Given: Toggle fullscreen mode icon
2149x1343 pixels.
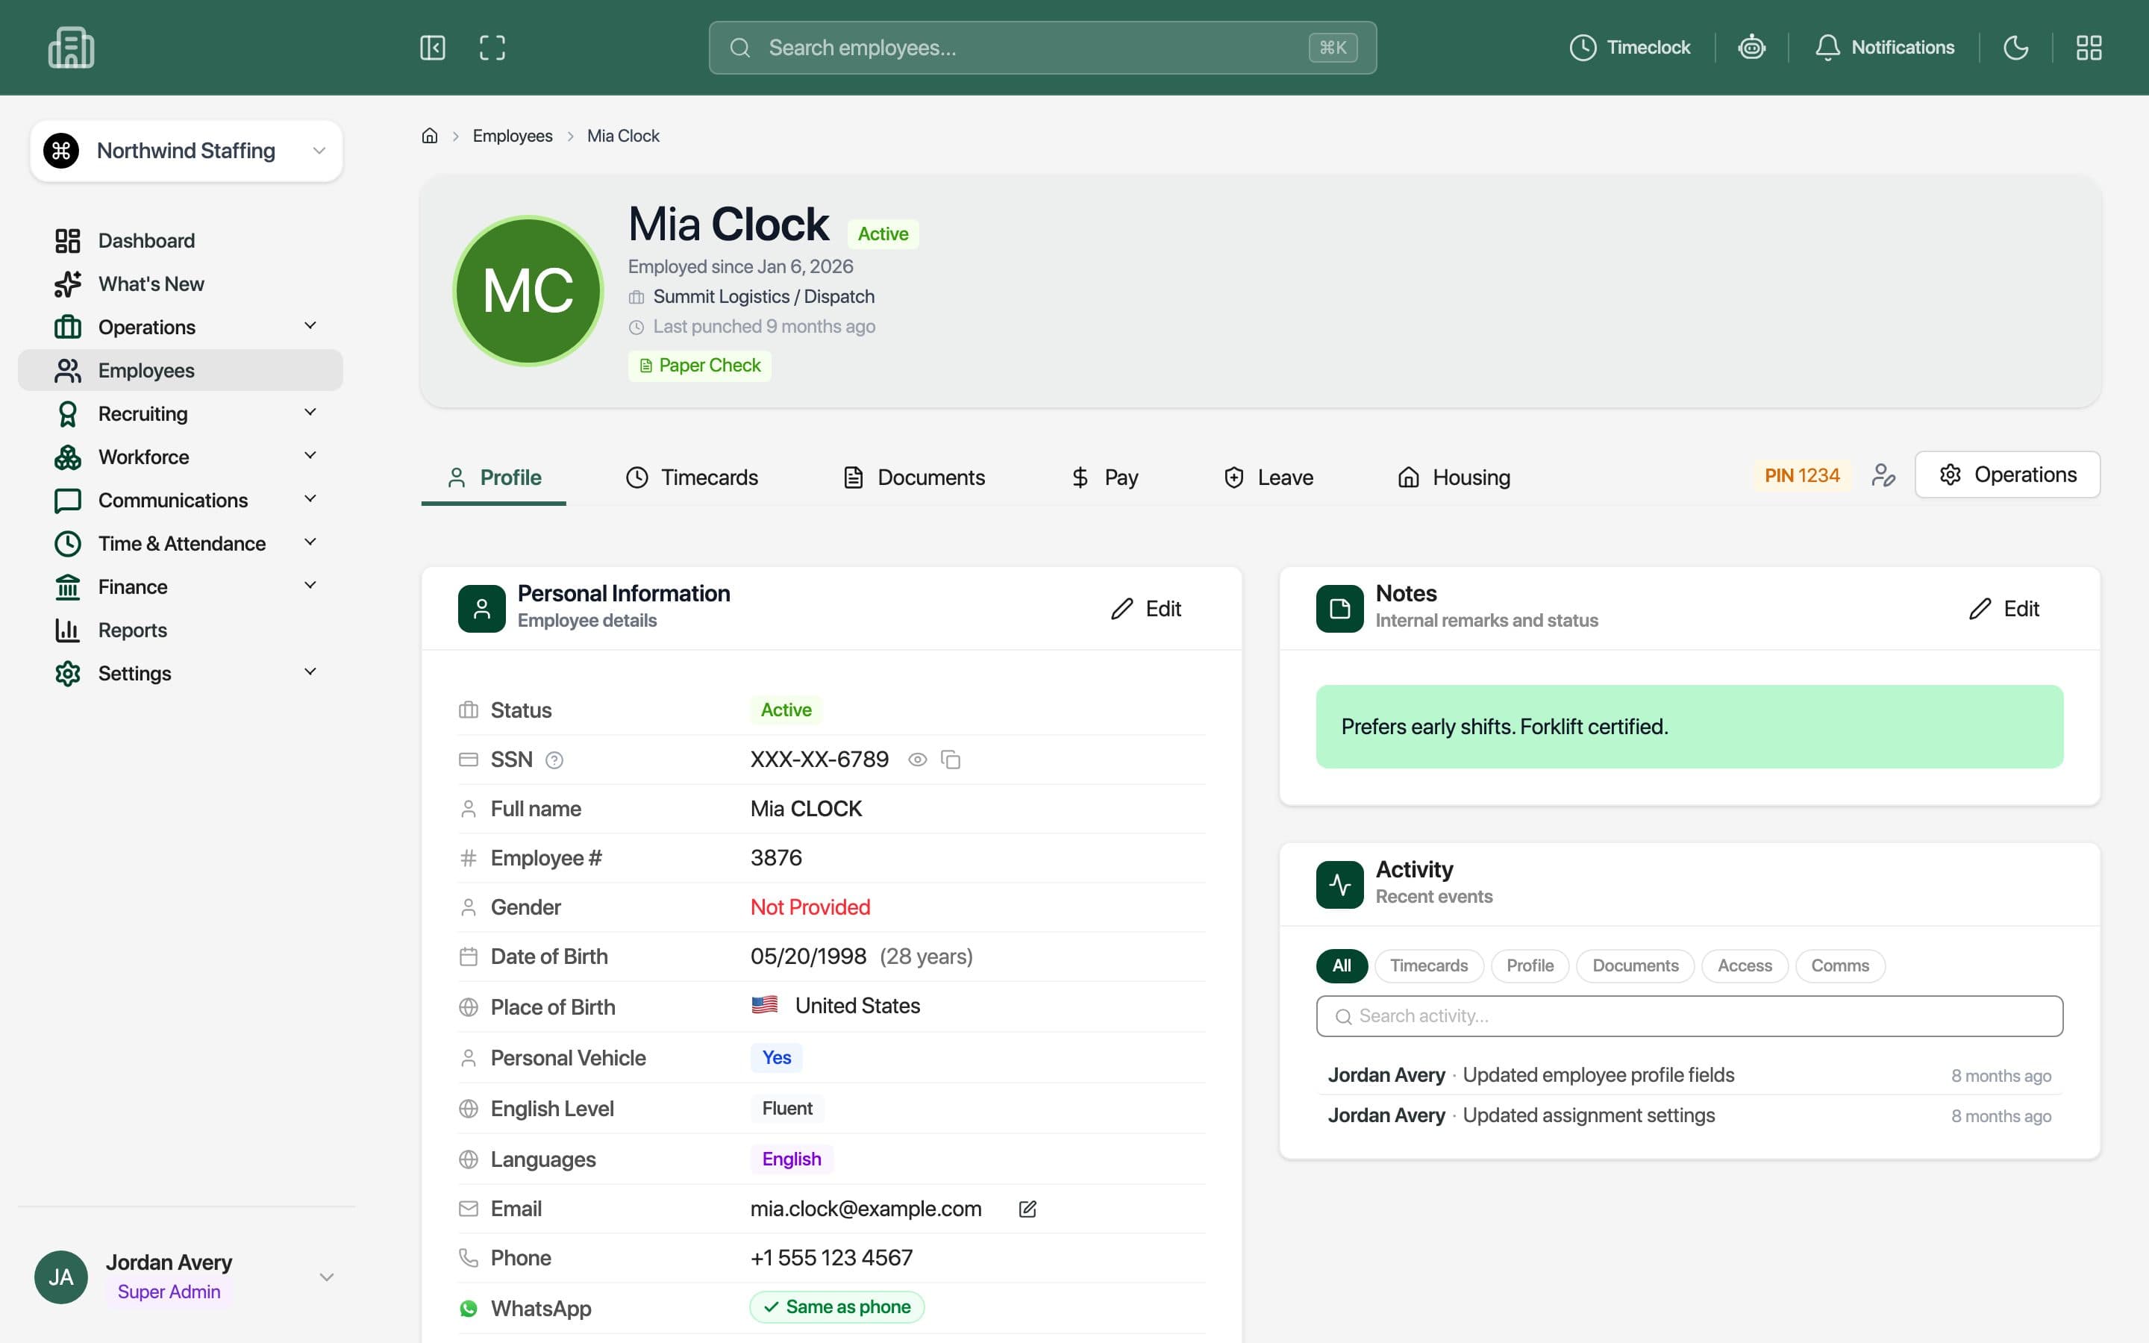Looking at the screenshot, I should tap(492, 48).
